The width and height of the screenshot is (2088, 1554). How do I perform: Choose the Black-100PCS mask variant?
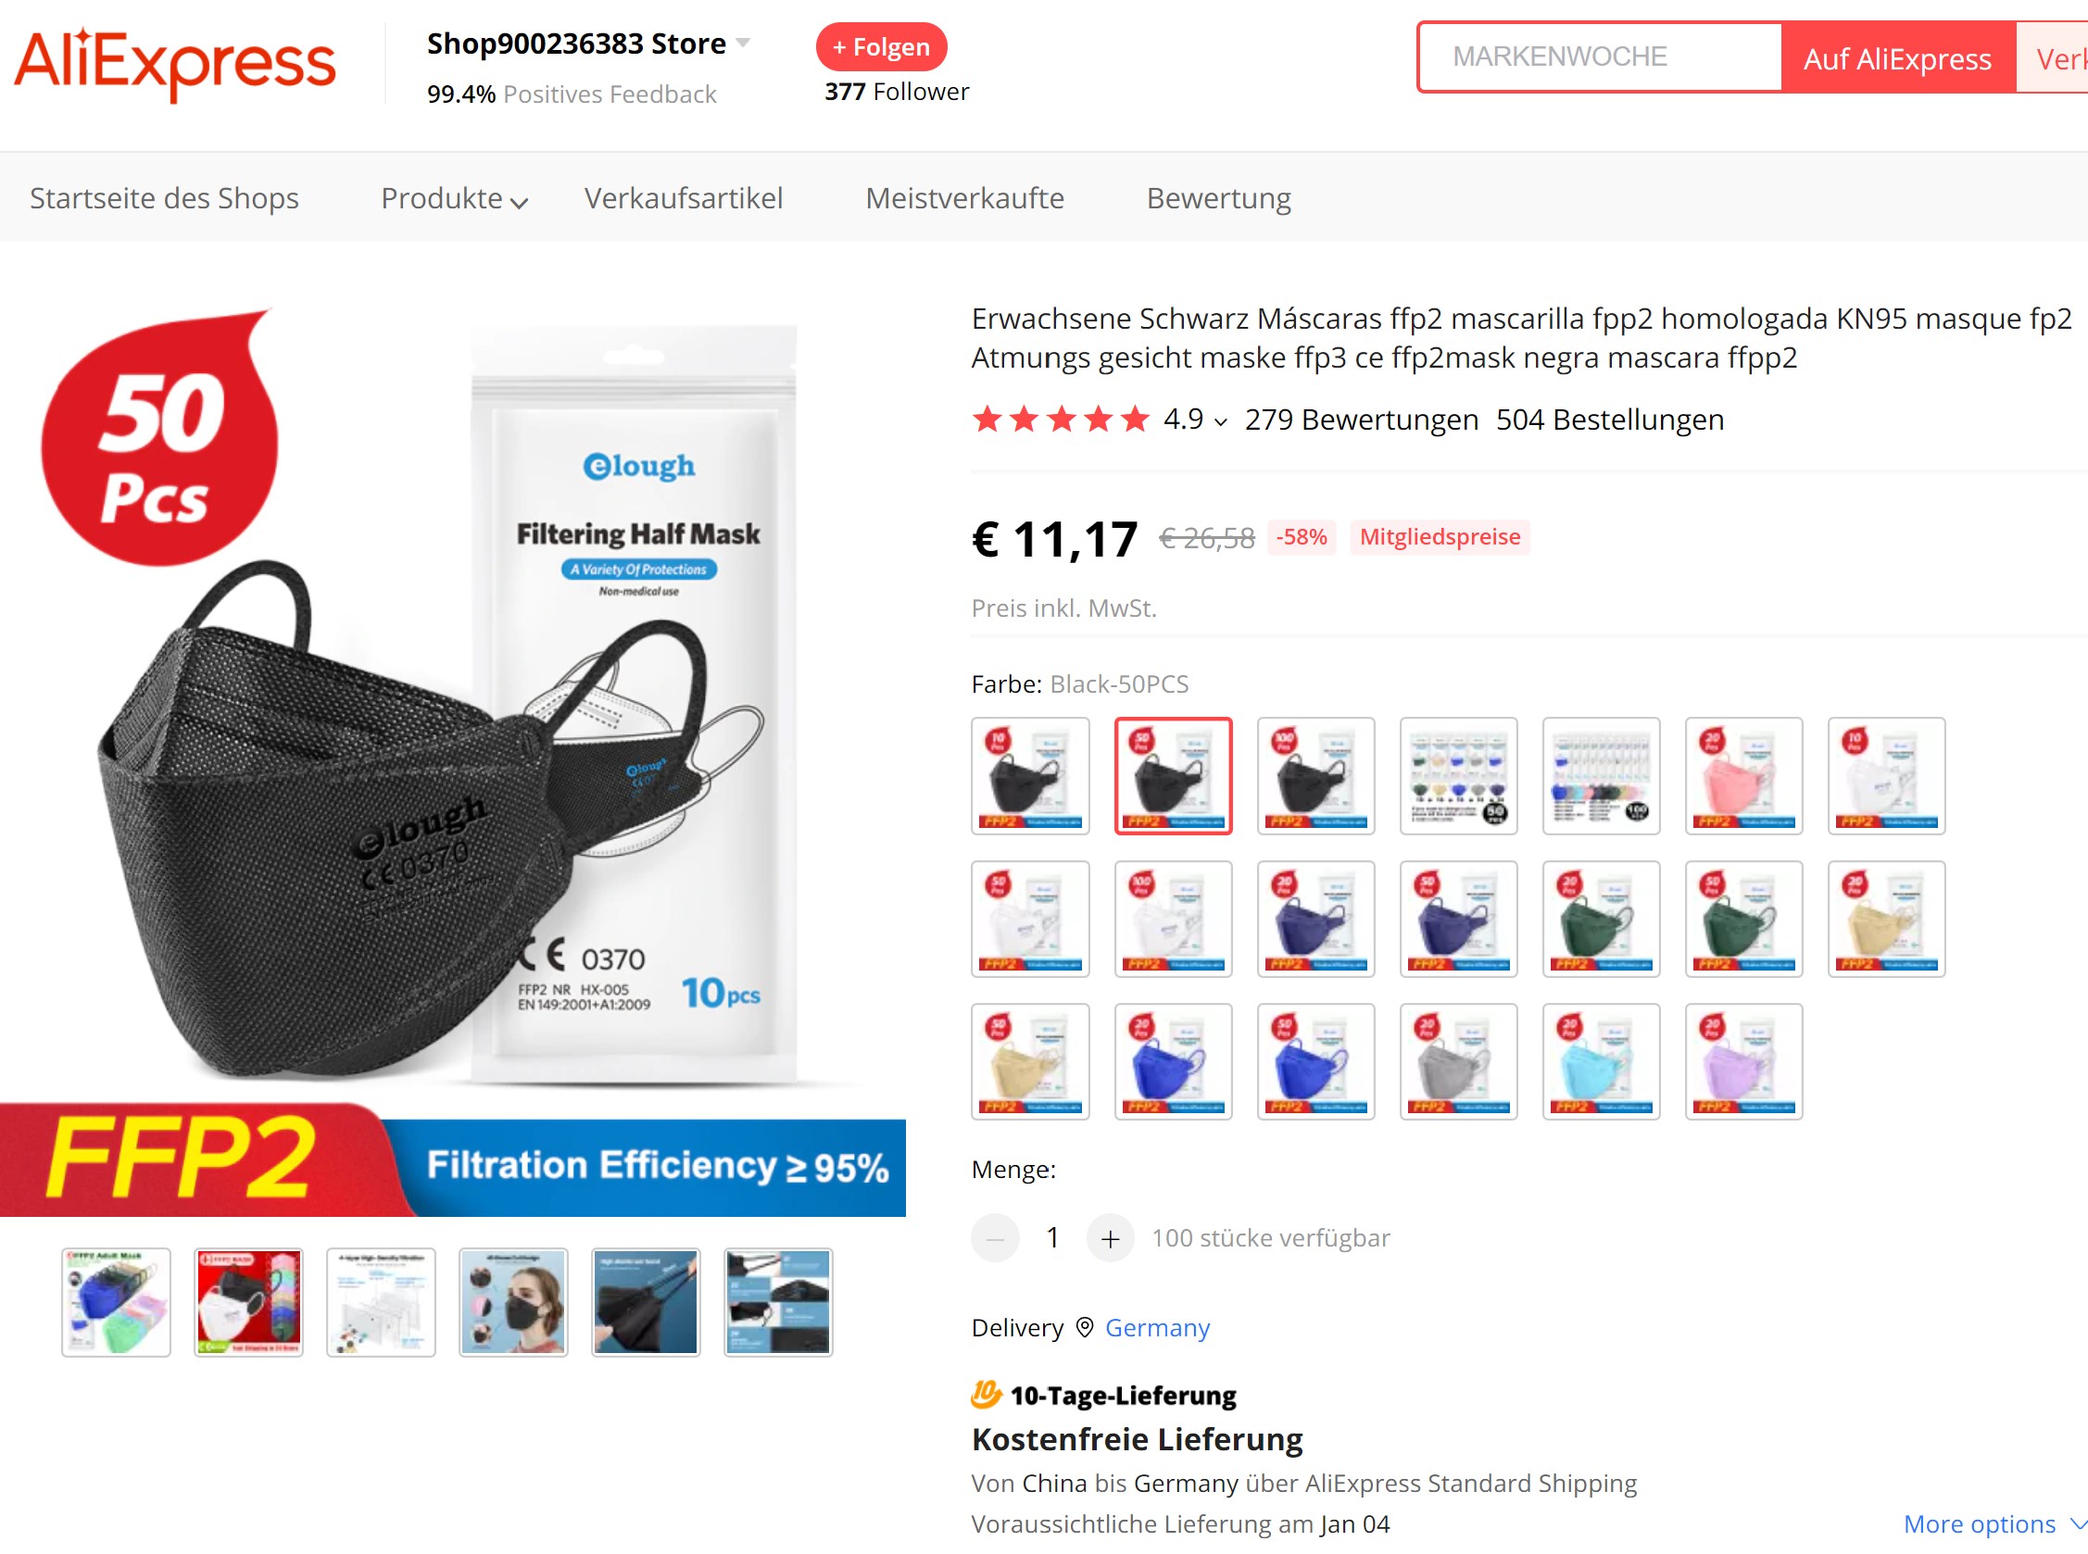[x=1315, y=776]
